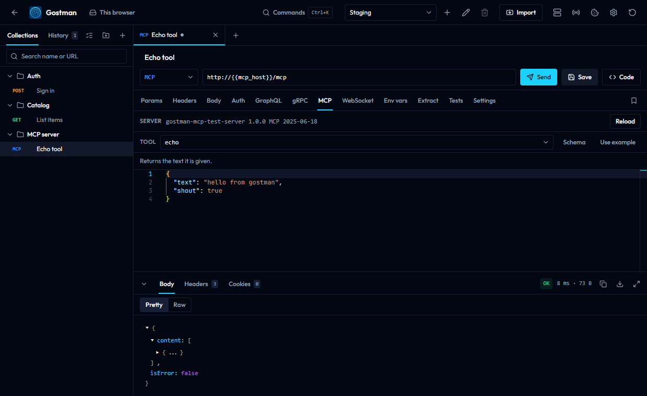Select the Pretty response view
Screen dimensions: 647x396
(154, 305)
